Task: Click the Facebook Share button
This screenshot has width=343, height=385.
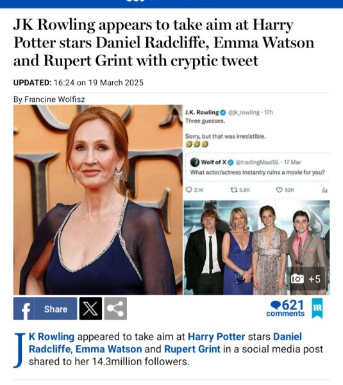Action: [x=45, y=309]
